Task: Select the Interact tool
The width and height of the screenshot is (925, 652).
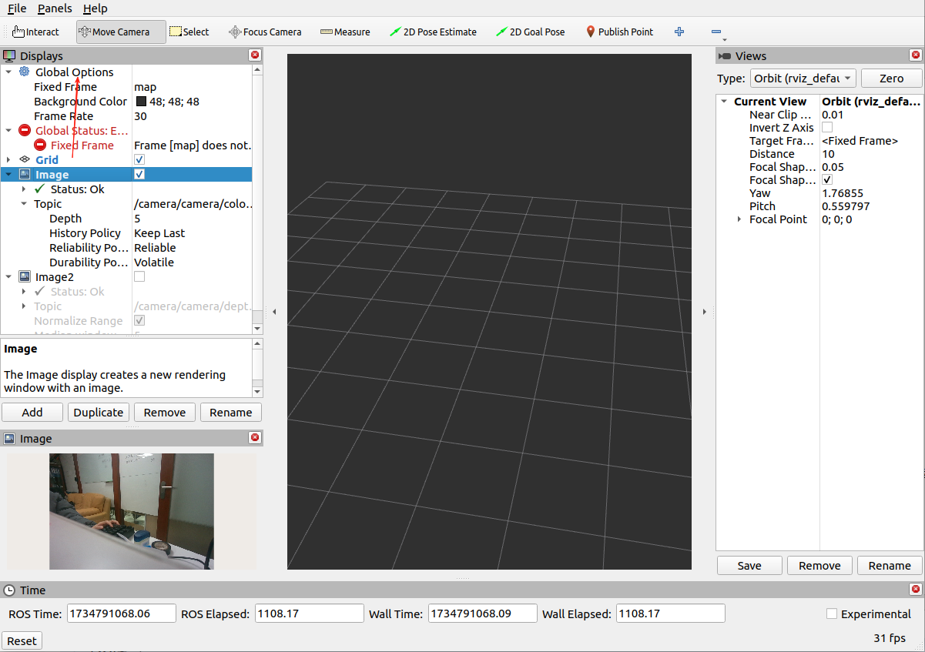Action: [x=35, y=32]
